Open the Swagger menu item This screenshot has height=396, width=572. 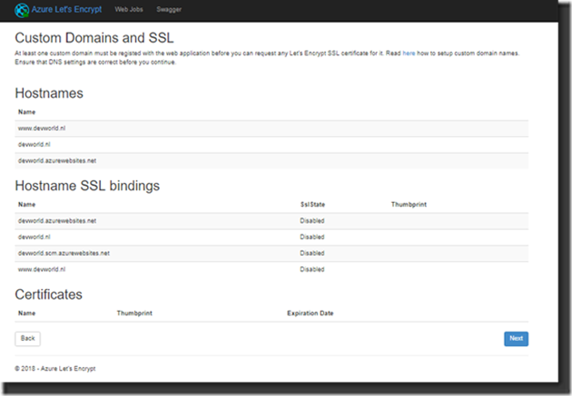(x=169, y=9)
